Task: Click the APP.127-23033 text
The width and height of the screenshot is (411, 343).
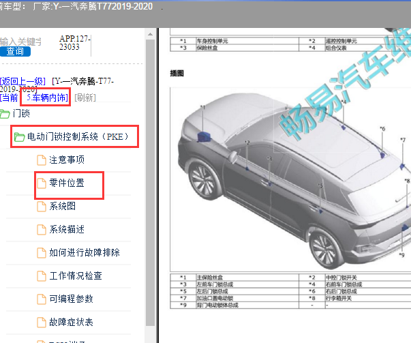Action: (x=75, y=43)
